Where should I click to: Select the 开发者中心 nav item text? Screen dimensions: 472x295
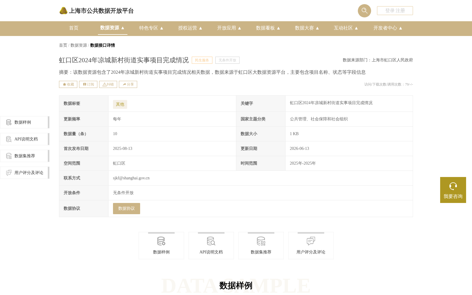click(385, 28)
